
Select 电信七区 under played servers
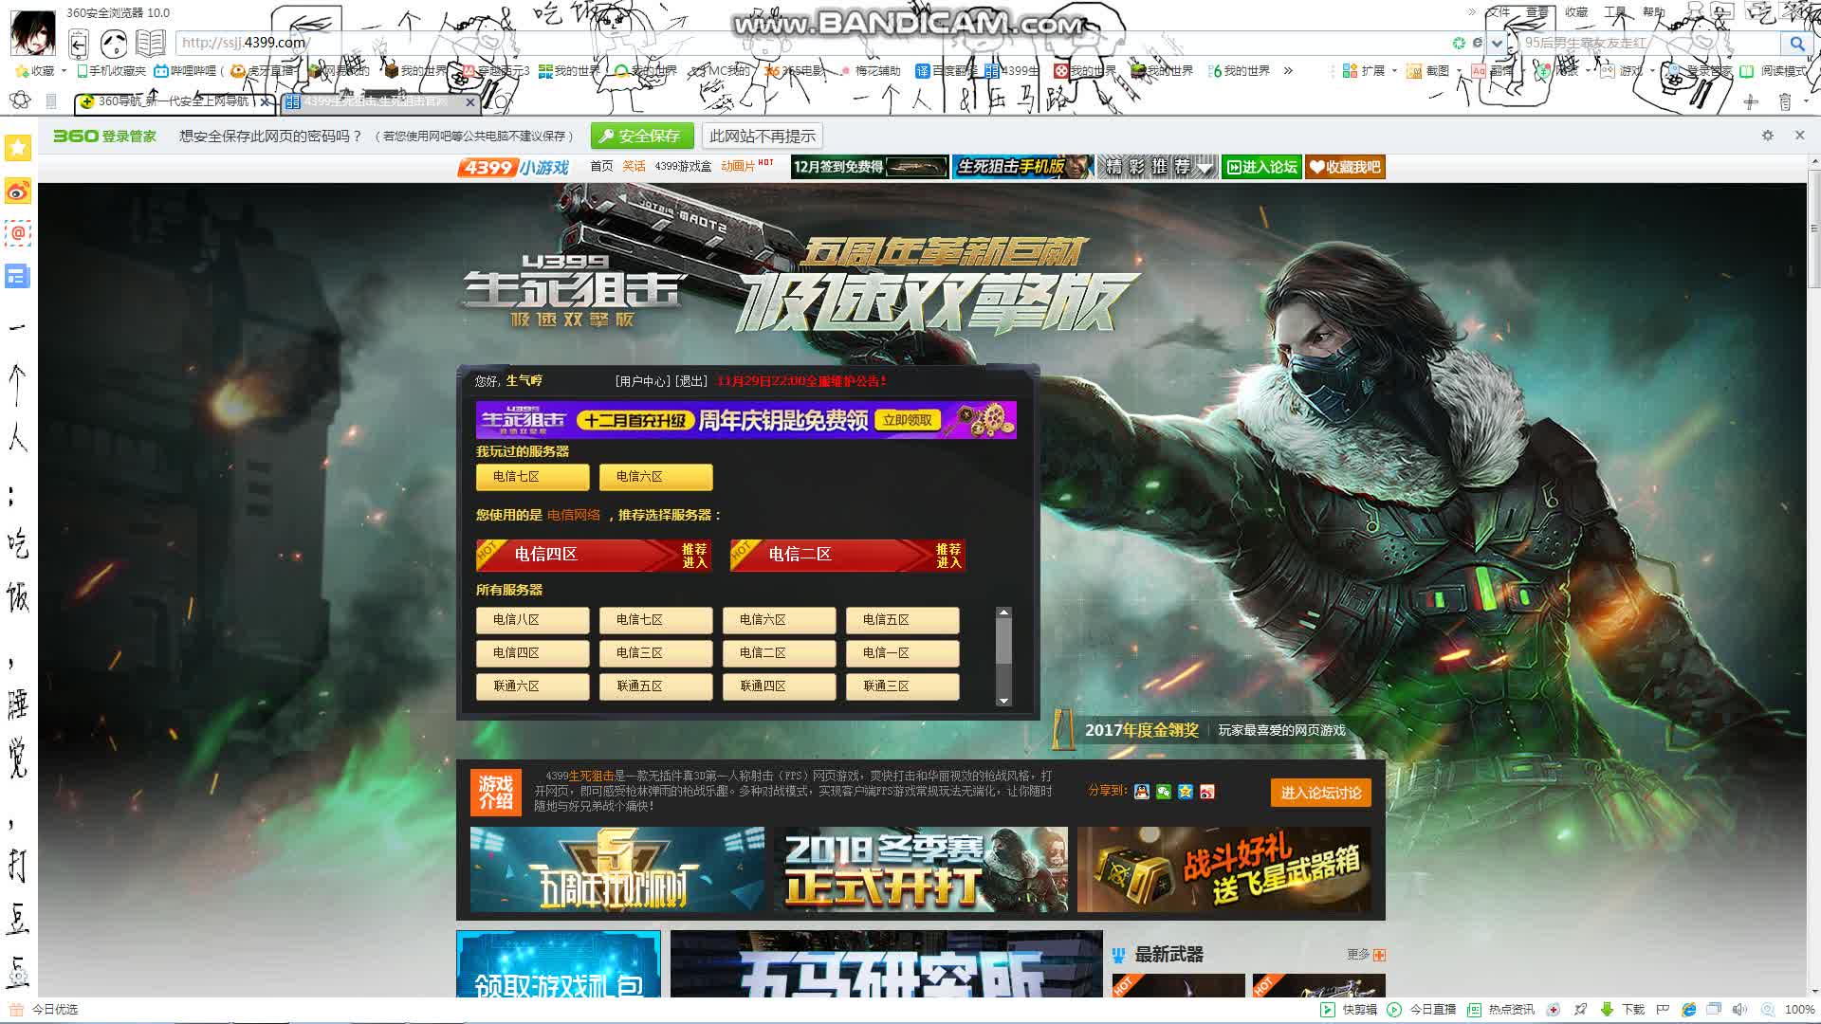[x=532, y=477]
